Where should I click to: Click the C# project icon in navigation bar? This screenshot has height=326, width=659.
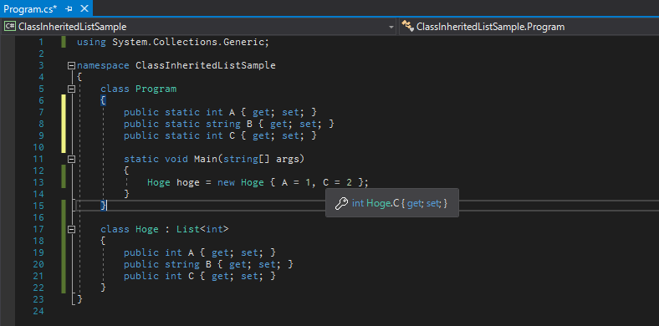[x=10, y=27]
